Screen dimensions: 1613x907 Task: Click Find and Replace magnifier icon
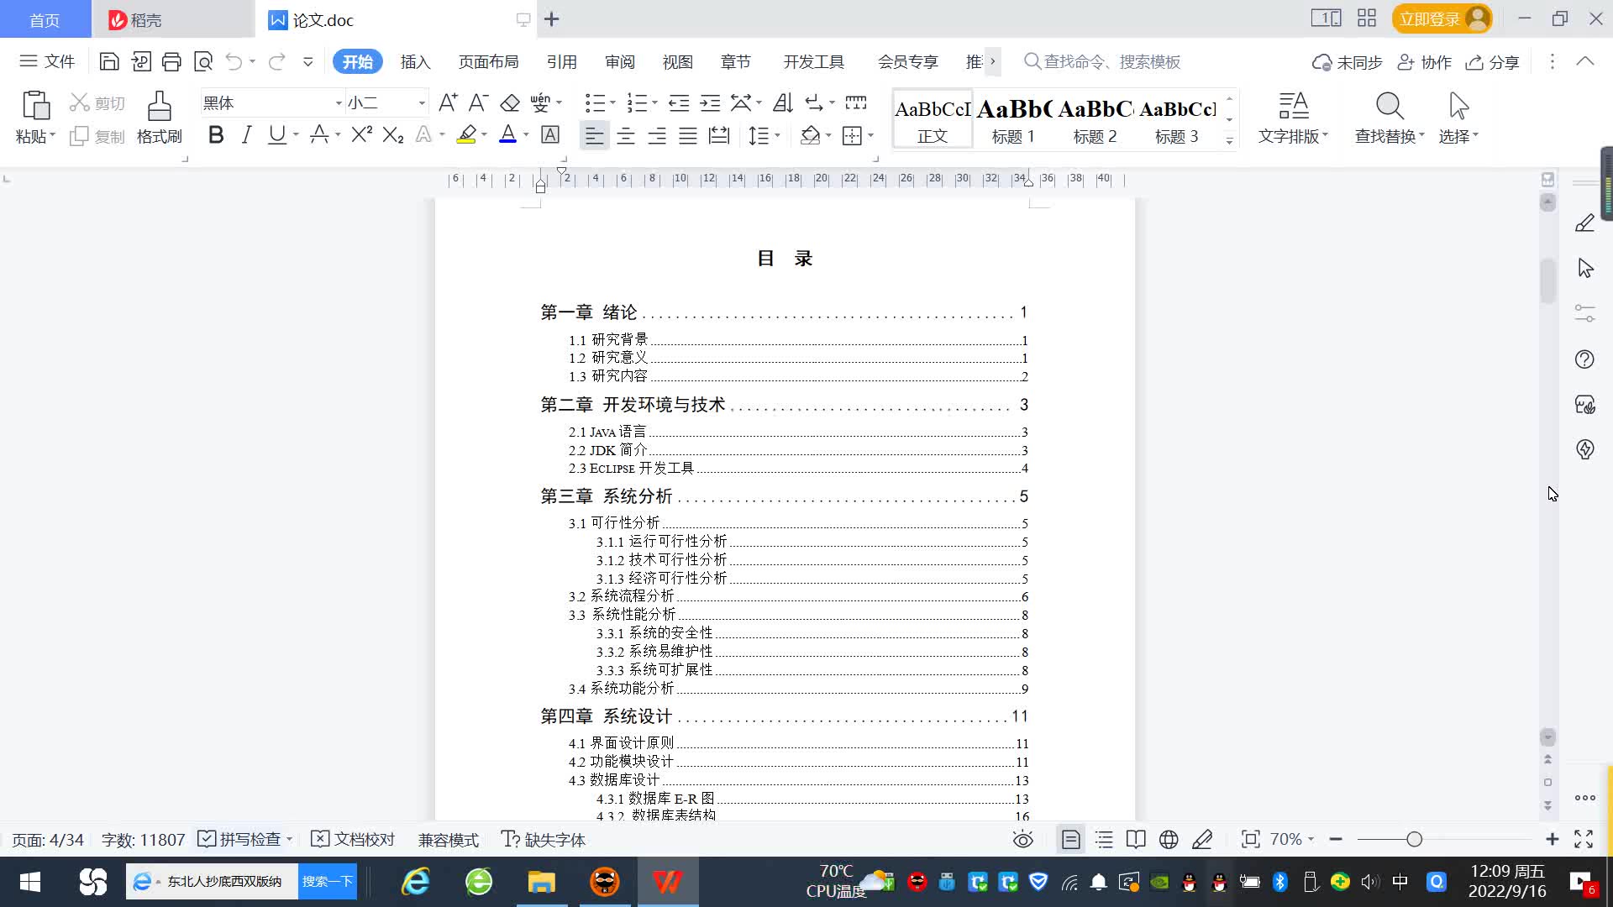[x=1390, y=106]
